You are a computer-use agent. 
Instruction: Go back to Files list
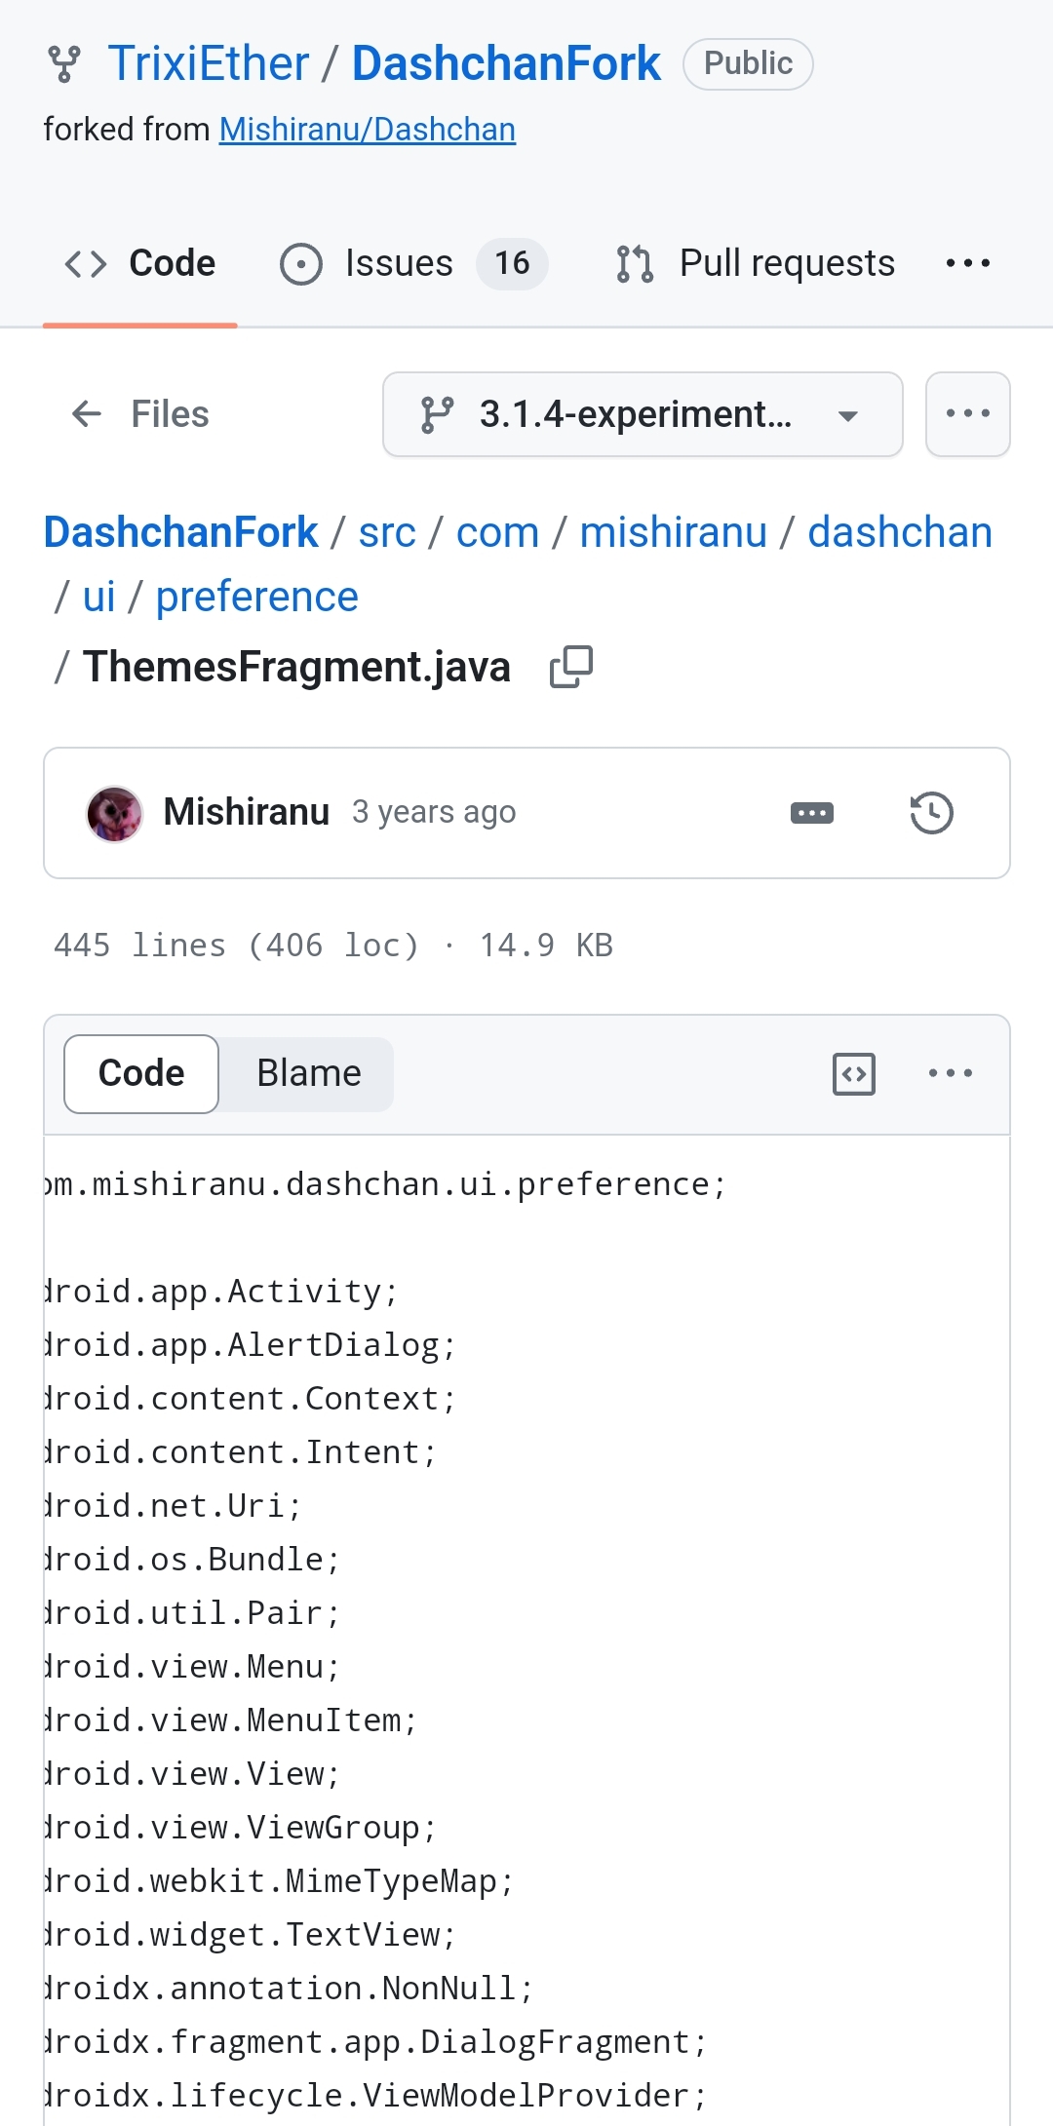pyautogui.click(x=140, y=414)
